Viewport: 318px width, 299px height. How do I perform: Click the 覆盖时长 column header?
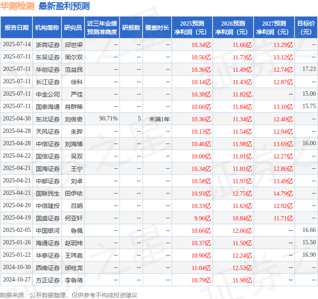pos(157,28)
